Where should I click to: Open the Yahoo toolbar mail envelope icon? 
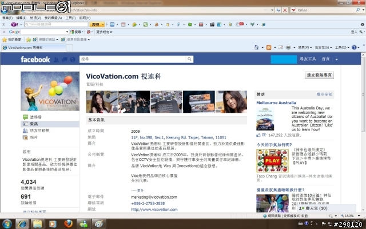tap(112, 25)
